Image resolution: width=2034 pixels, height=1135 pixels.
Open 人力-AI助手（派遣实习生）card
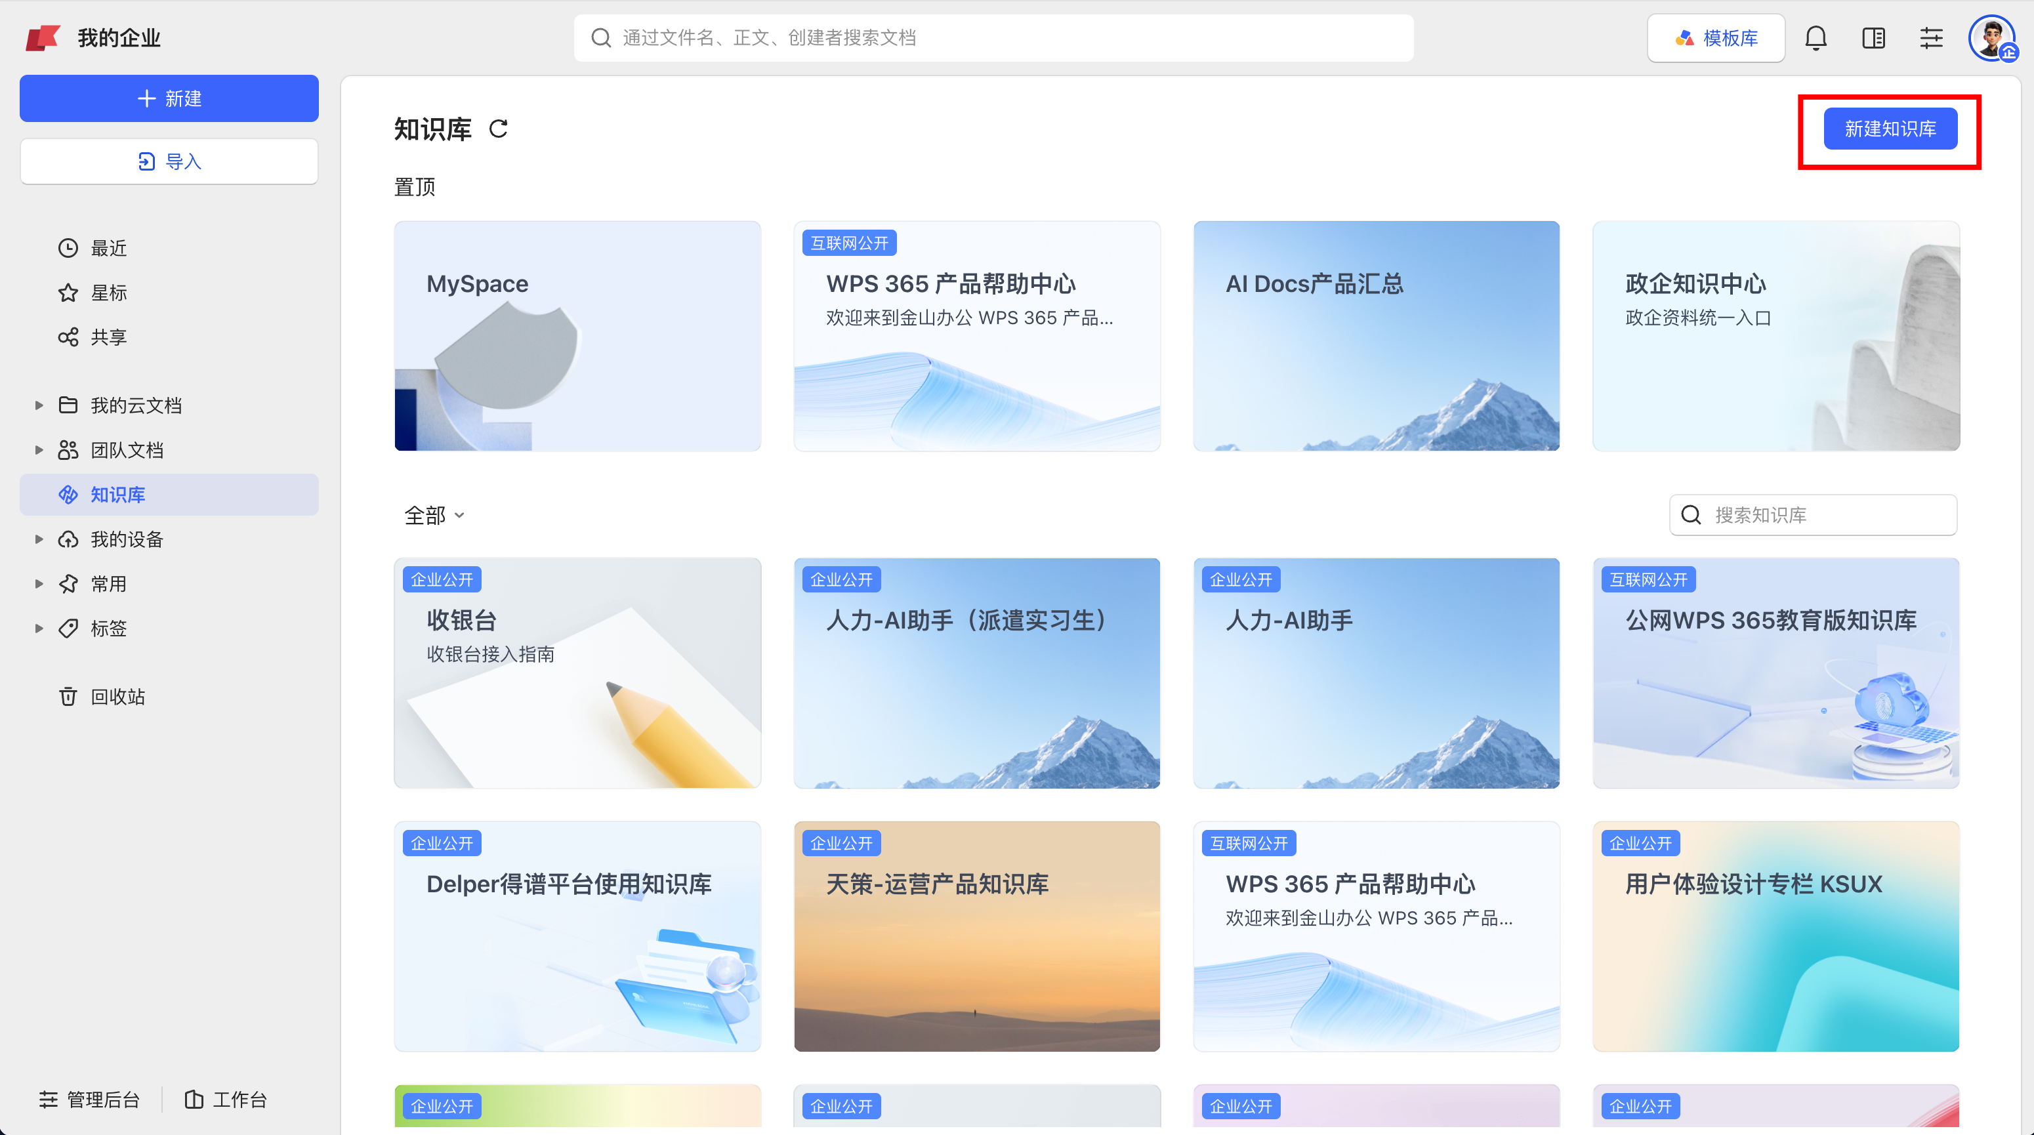coord(977,673)
